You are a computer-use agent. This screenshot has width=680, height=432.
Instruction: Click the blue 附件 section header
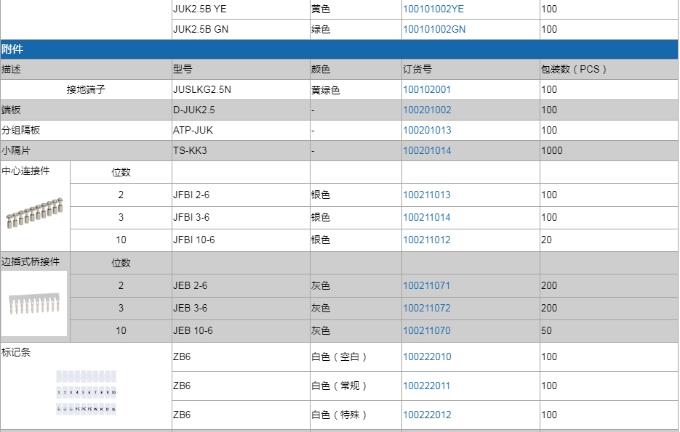[x=339, y=50]
